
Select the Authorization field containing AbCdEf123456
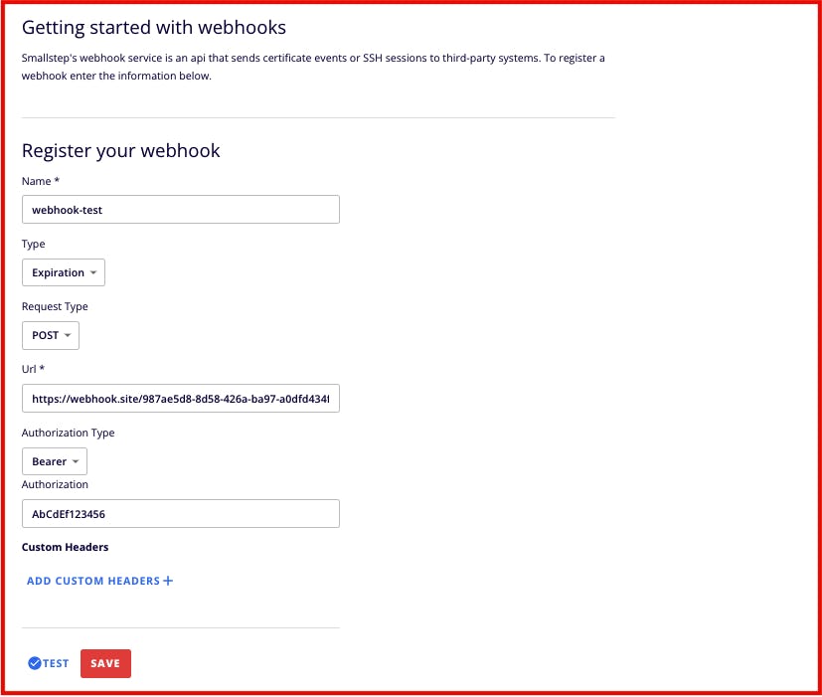coord(181,514)
